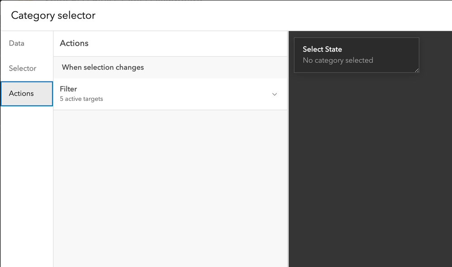Viewport: 452px width, 267px height.
Task: Click the Actions panel heading text
Action: click(x=74, y=43)
